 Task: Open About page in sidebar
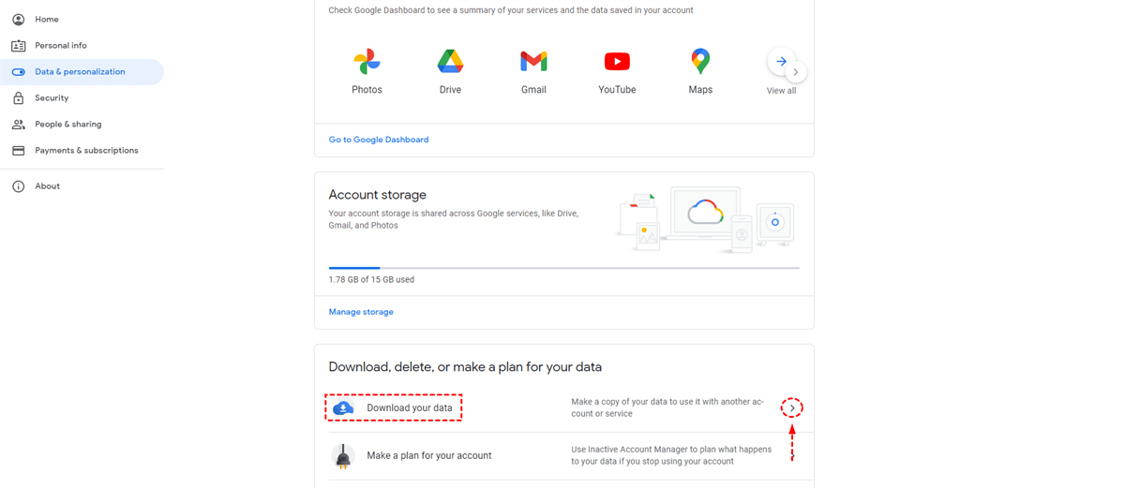[x=47, y=186]
